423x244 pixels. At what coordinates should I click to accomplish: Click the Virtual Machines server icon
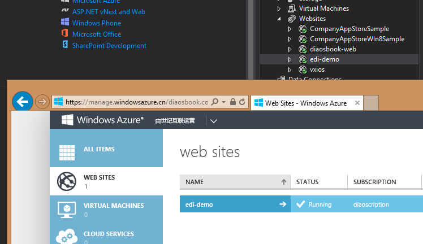click(x=292, y=8)
